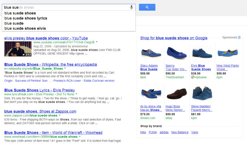Click the Nine West Panto shoe image
Image resolution: width=247 pixels, height=144 pixels.
(x=228, y=53)
